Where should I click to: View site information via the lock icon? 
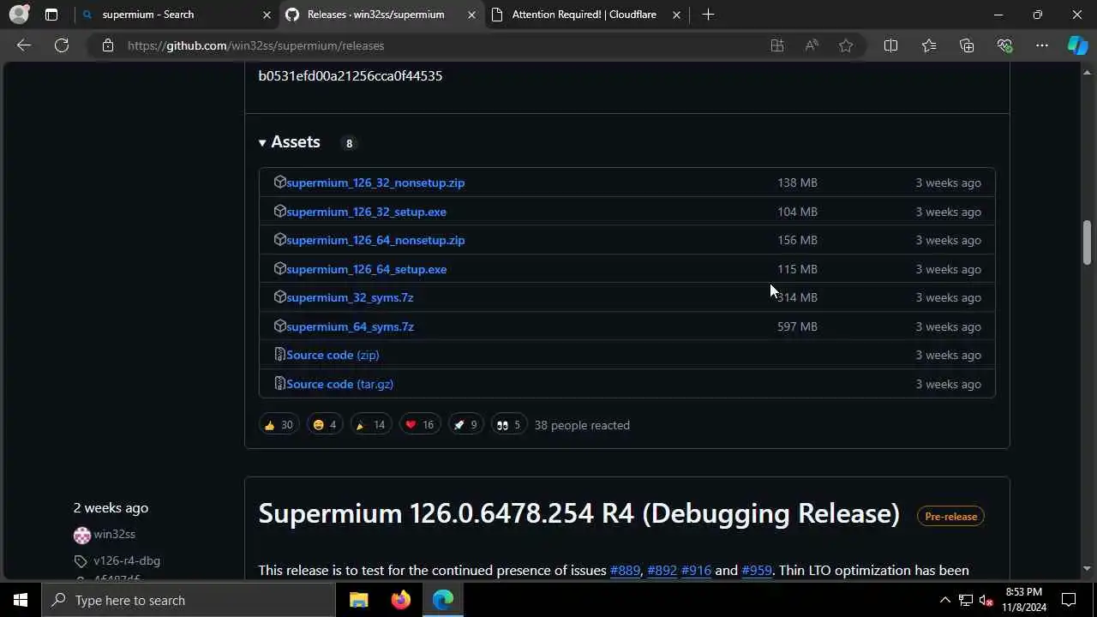(108, 45)
